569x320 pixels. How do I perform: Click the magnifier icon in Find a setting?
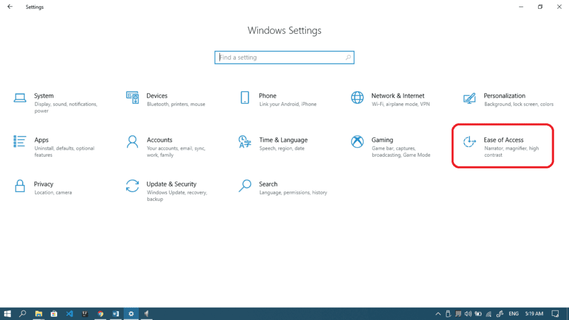click(x=348, y=57)
